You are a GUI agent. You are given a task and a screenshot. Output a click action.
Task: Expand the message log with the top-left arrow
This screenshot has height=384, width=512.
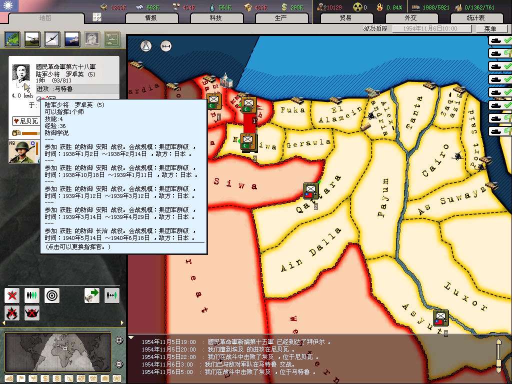pyautogui.click(x=131, y=337)
